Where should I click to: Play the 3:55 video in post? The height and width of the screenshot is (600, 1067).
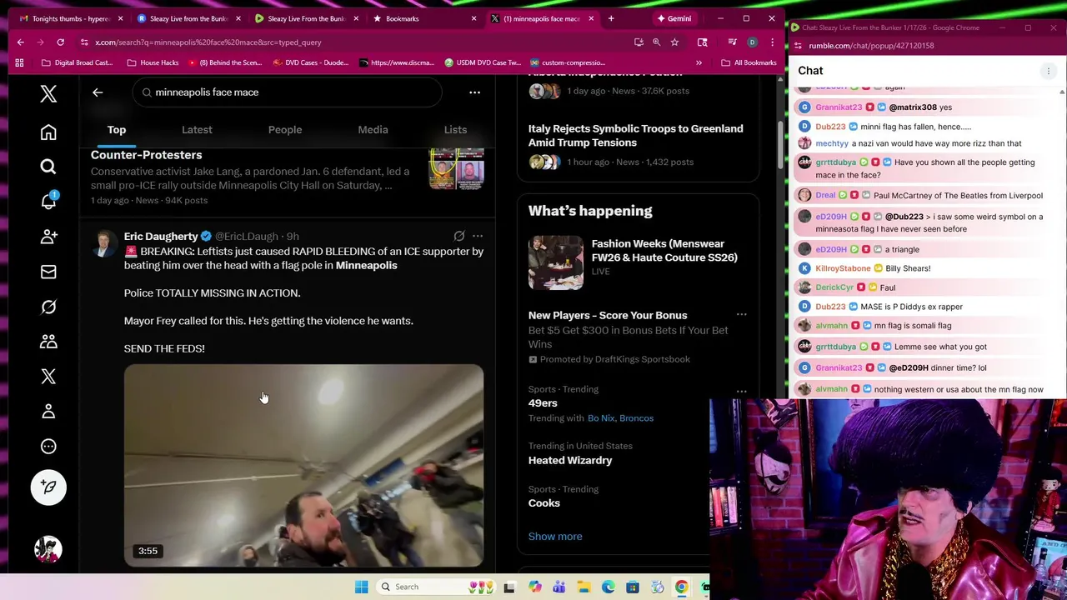[303, 465]
